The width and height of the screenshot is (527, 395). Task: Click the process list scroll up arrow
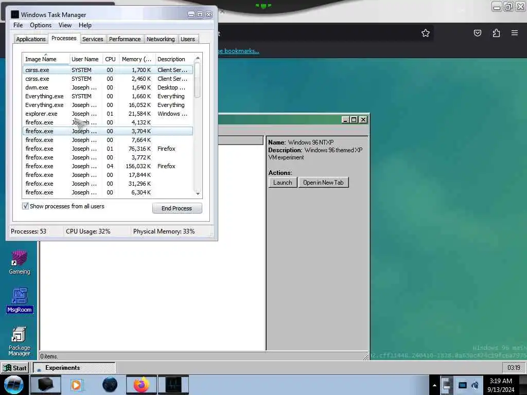pyautogui.click(x=198, y=58)
